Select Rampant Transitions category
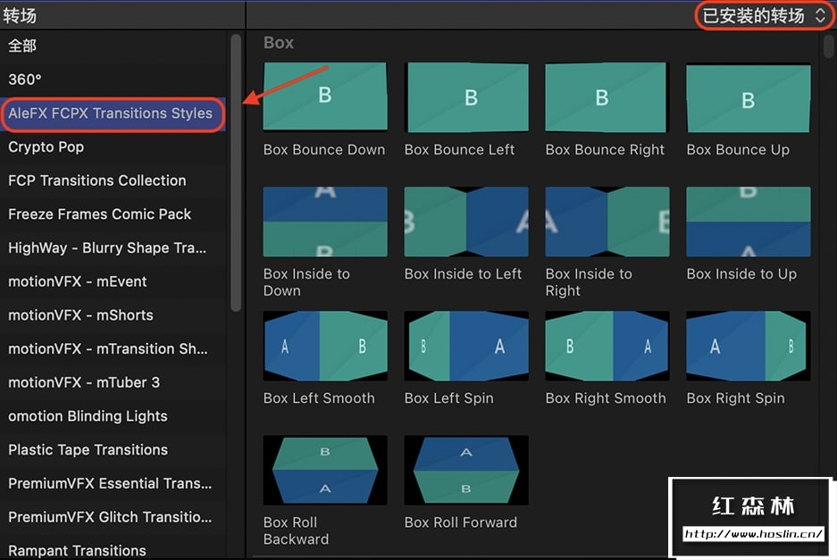Screen dimensions: 837x560 point(113,548)
